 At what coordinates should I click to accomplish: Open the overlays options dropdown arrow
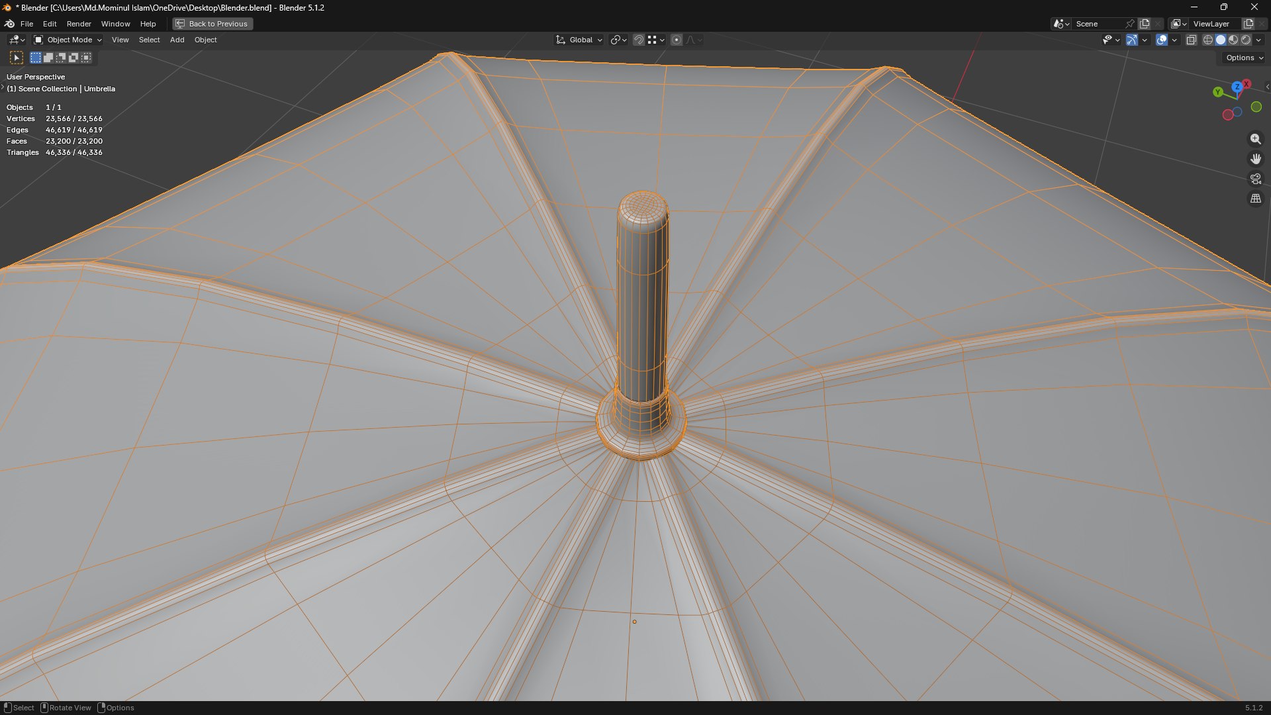[x=1174, y=40]
